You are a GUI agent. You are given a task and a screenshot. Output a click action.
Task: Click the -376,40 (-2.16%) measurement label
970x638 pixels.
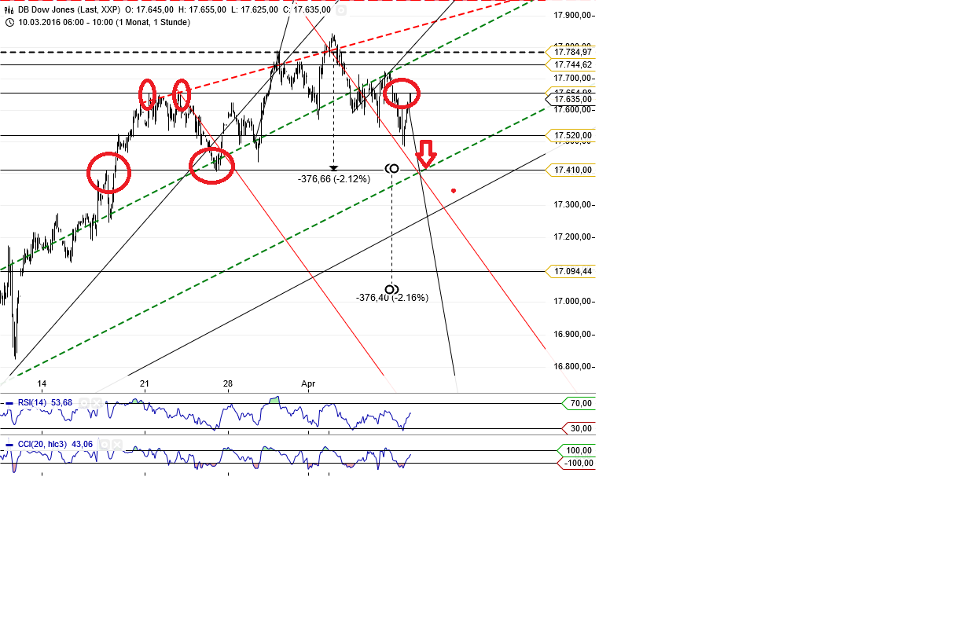(x=392, y=298)
